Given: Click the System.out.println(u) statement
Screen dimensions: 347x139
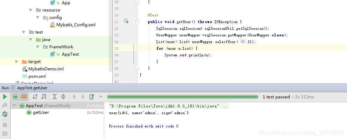Looking at the screenshot, I should pos(188,55).
